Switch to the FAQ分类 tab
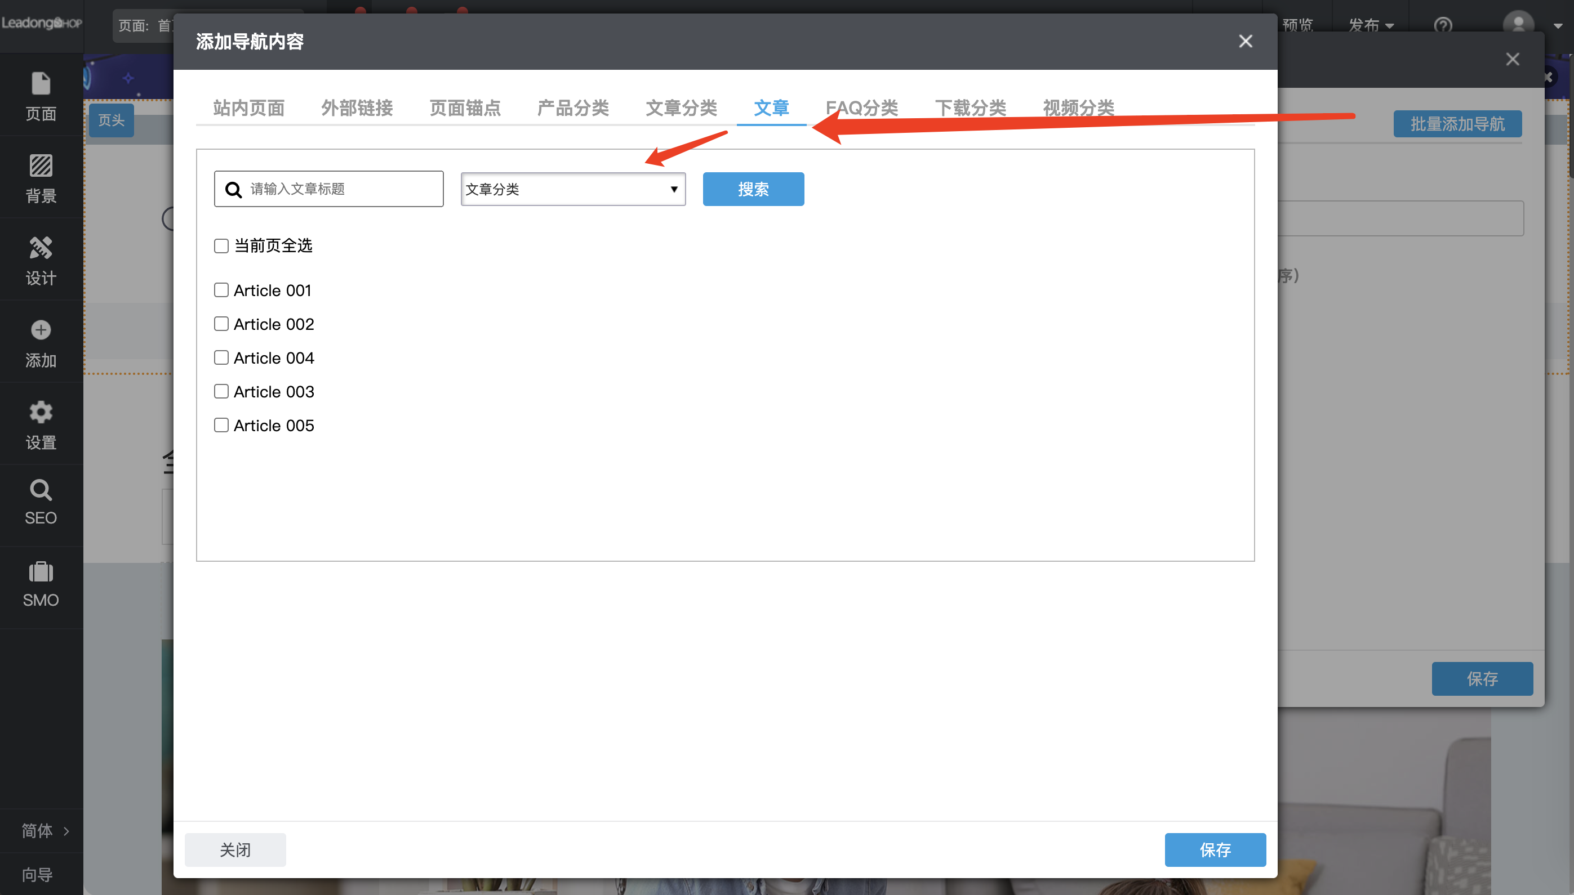The image size is (1574, 895). click(861, 108)
